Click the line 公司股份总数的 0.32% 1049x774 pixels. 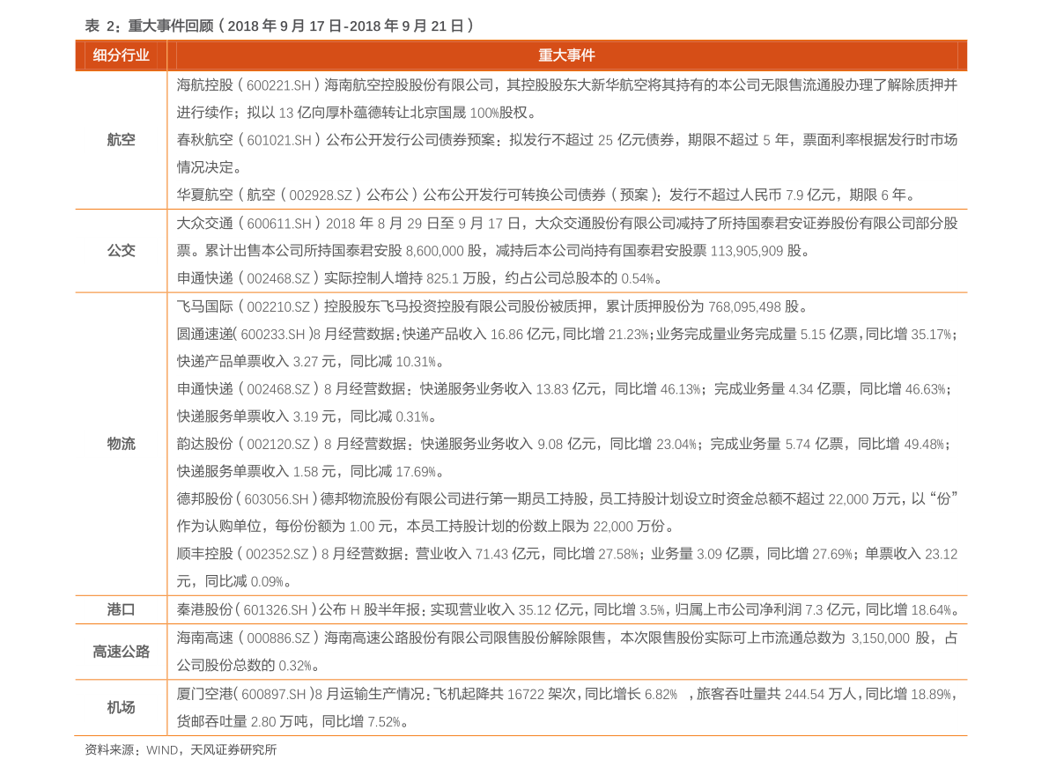coord(248,666)
